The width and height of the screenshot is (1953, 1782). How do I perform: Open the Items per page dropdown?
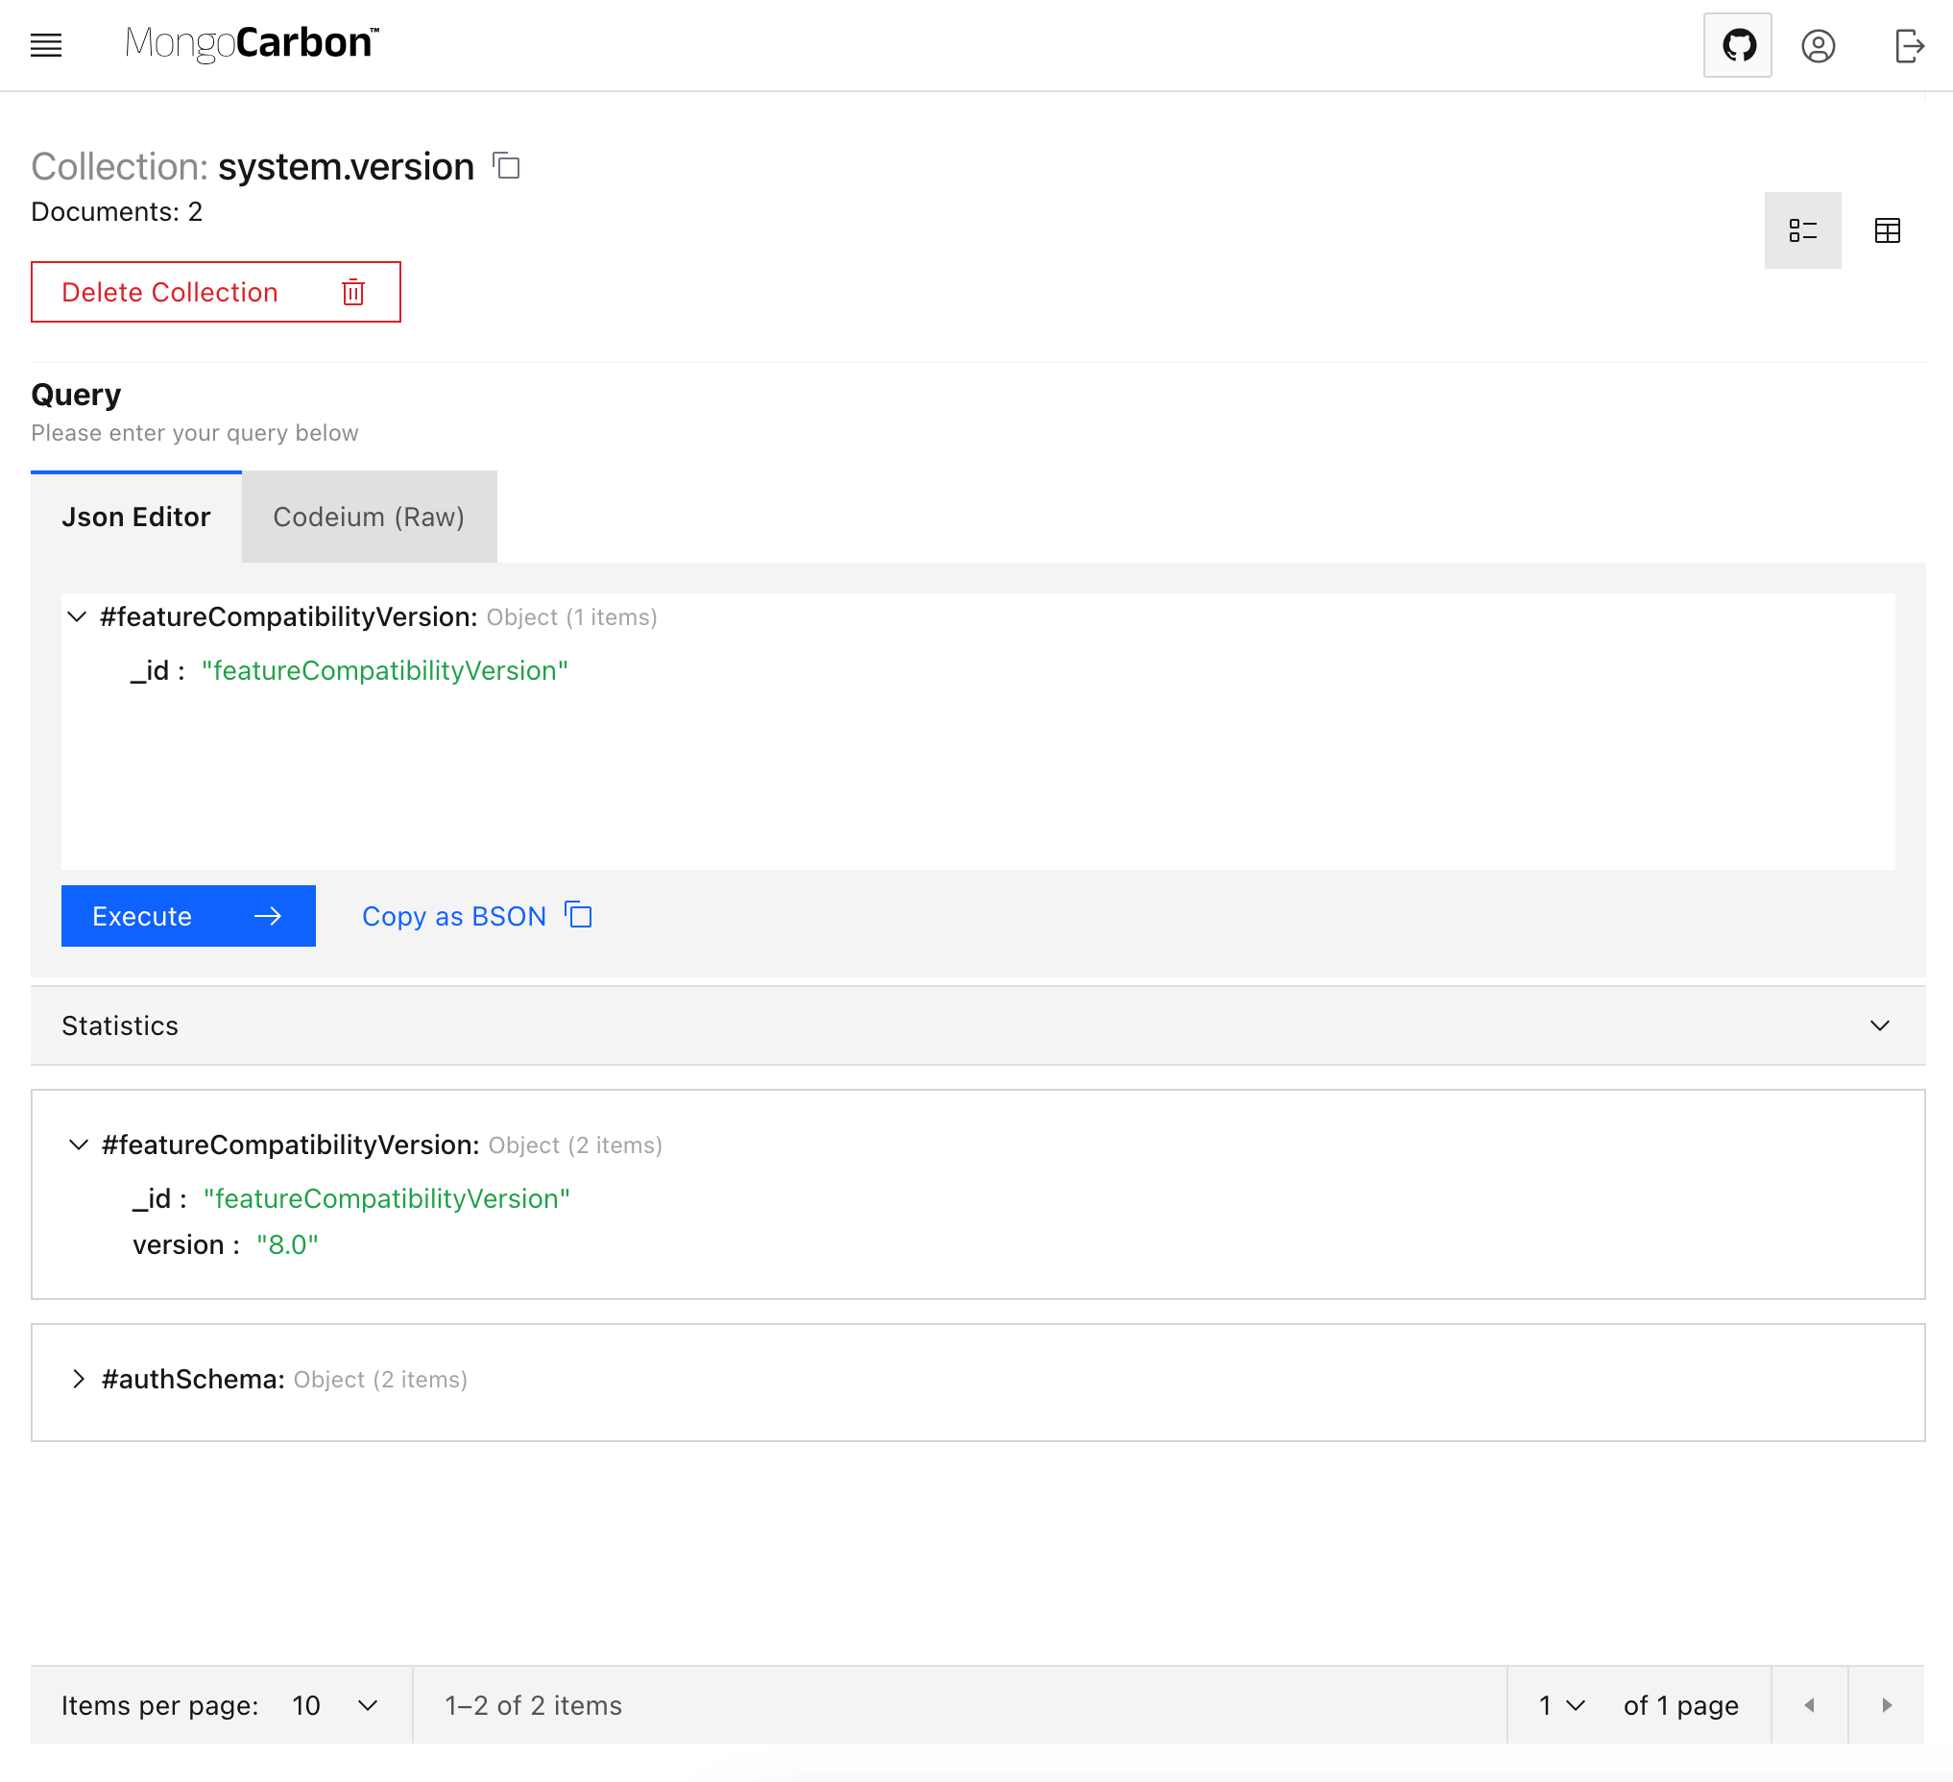point(334,1705)
